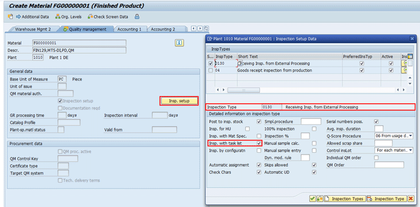Viewport: 420px width, 207px height.
Task: Click the Select view(s) icon in toolbar
Action: pyautogui.click(x=11, y=16)
